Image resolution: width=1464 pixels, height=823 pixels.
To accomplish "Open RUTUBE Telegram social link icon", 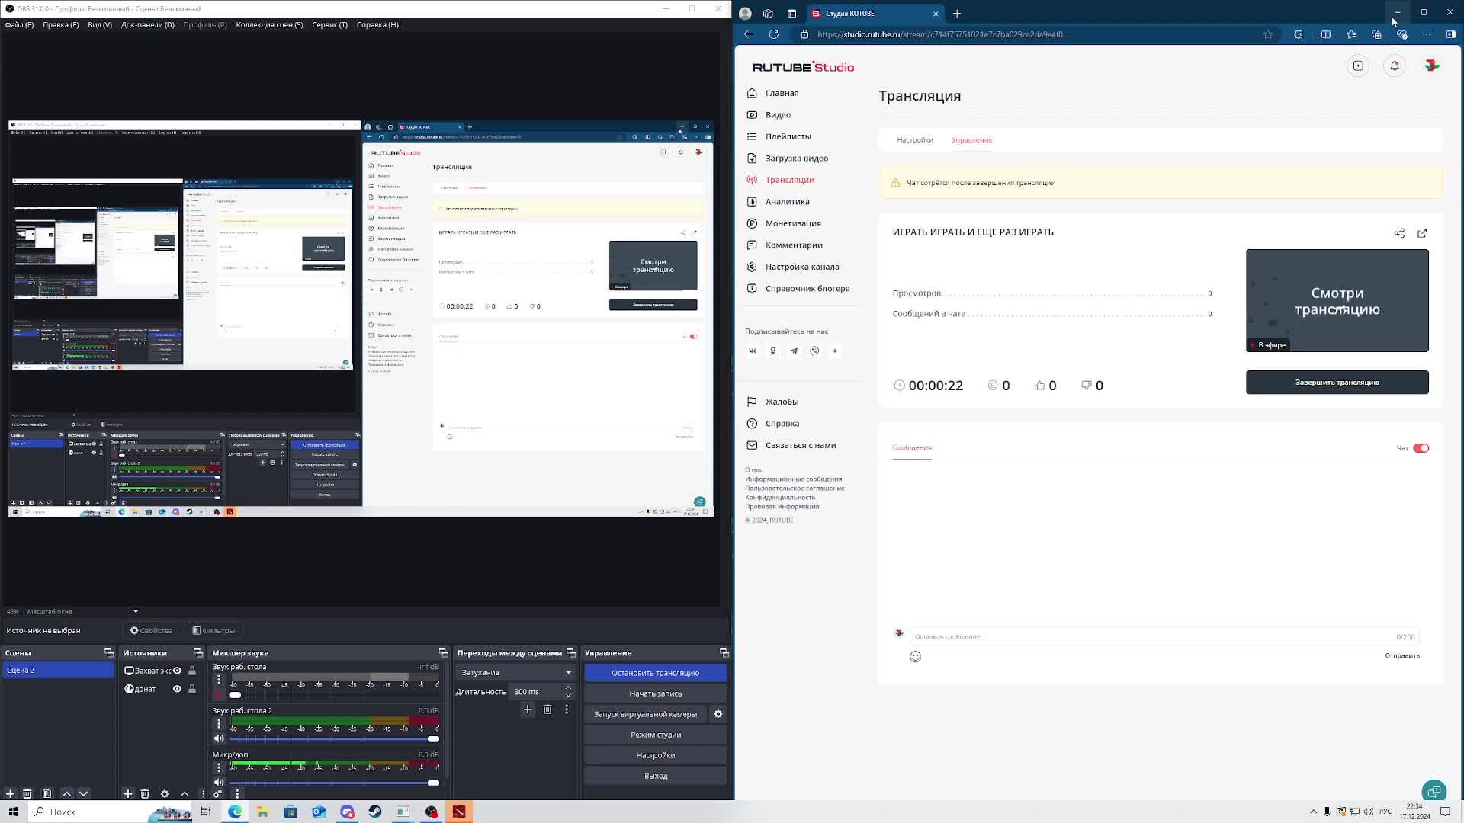I will [x=794, y=351].
